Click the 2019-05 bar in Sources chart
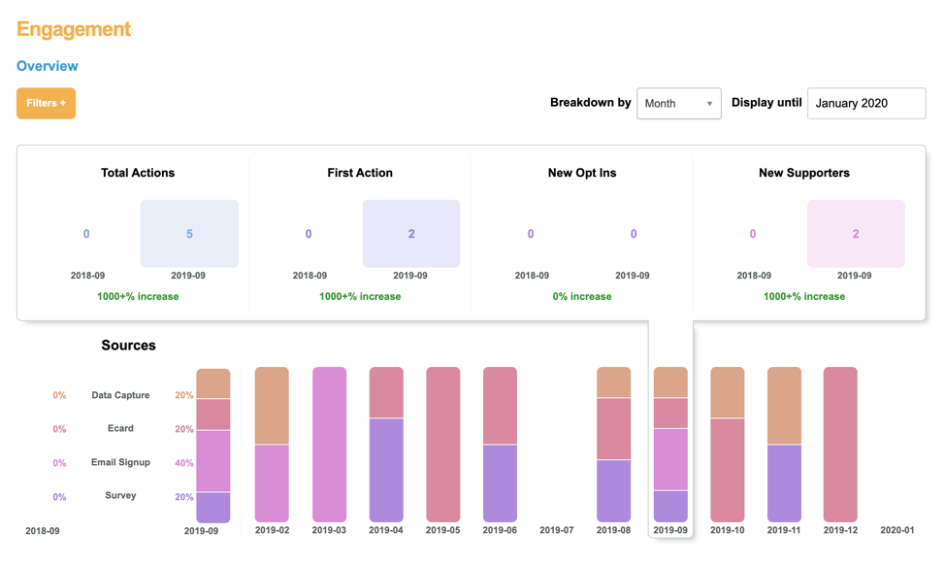The width and height of the screenshot is (945, 564). (x=442, y=444)
